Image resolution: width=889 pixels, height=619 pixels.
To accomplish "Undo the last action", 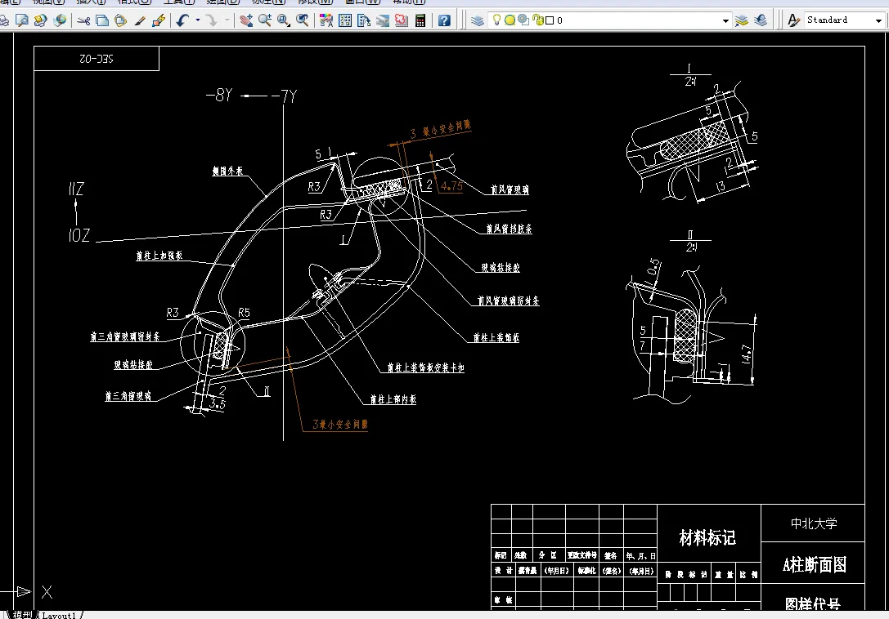I will [x=182, y=20].
